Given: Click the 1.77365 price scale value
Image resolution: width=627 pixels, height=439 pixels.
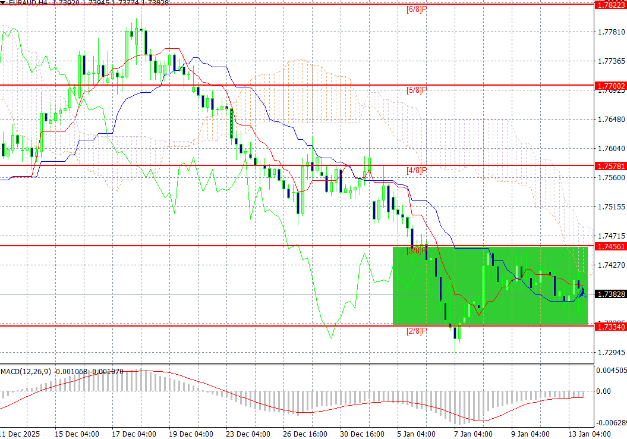Looking at the screenshot, I should (612, 61).
